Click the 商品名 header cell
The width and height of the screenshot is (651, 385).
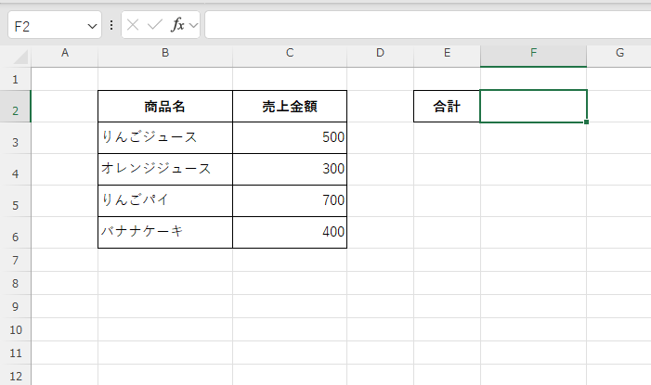[165, 106]
